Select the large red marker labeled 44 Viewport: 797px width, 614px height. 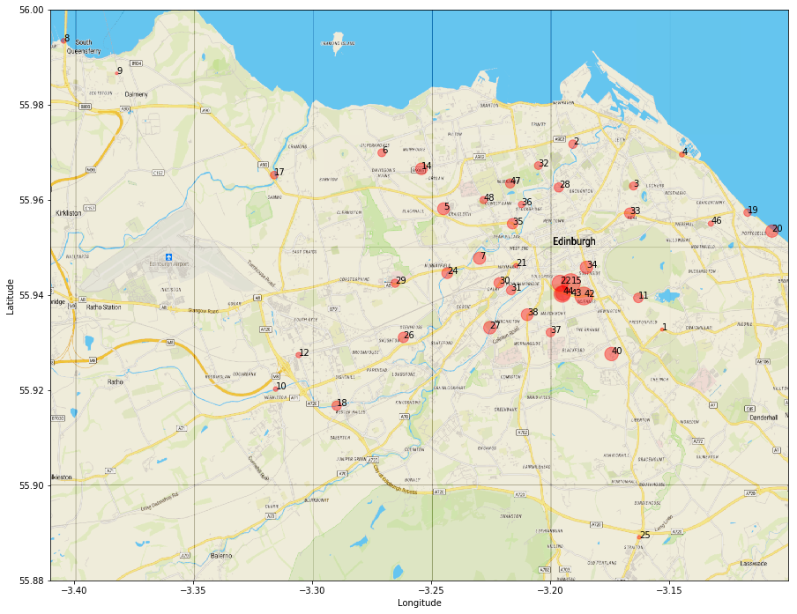(x=562, y=292)
